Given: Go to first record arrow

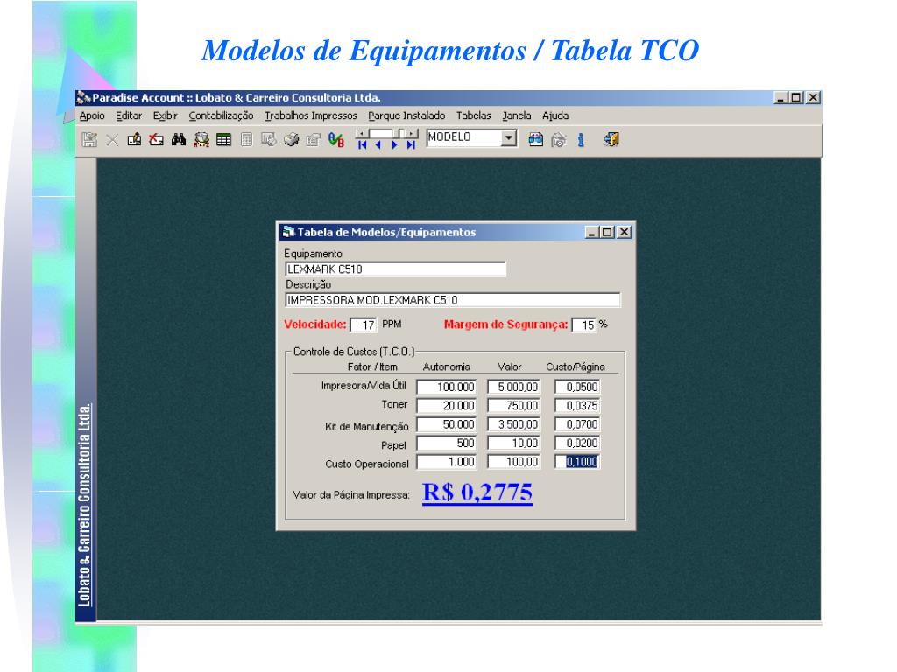Looking at the screenshot, I should click(362, 145).
